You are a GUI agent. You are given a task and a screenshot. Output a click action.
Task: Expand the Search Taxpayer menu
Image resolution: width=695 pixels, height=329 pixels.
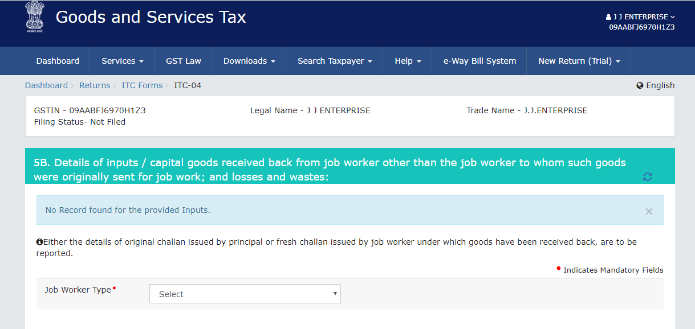pyautogui.click(x=335, y=61)
